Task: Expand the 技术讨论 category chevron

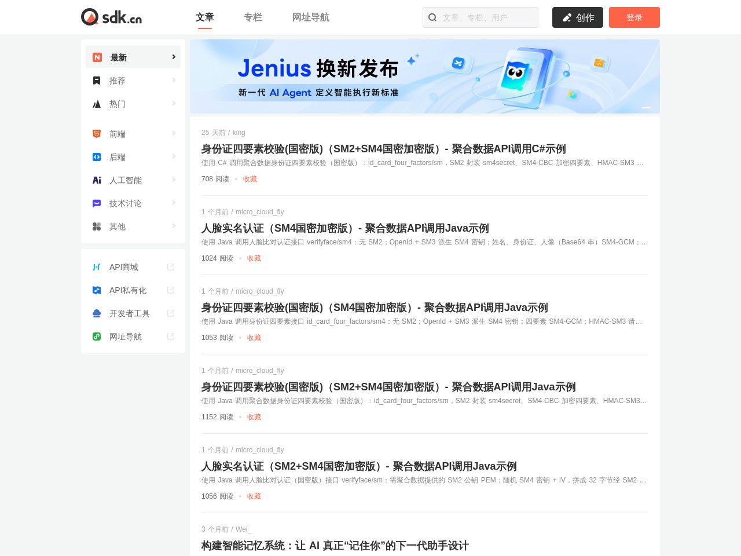Action: click(x=174, y=203)
